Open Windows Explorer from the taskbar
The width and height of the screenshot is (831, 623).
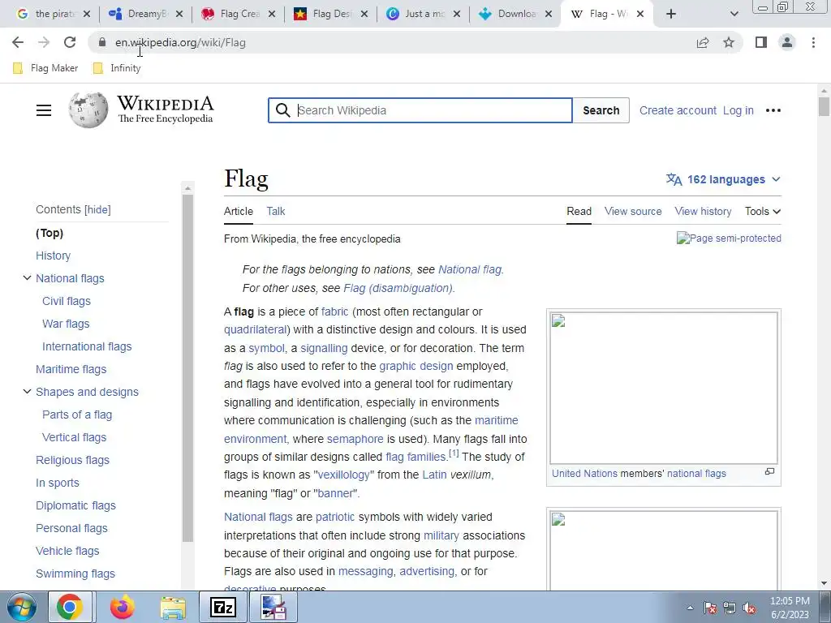173,607
